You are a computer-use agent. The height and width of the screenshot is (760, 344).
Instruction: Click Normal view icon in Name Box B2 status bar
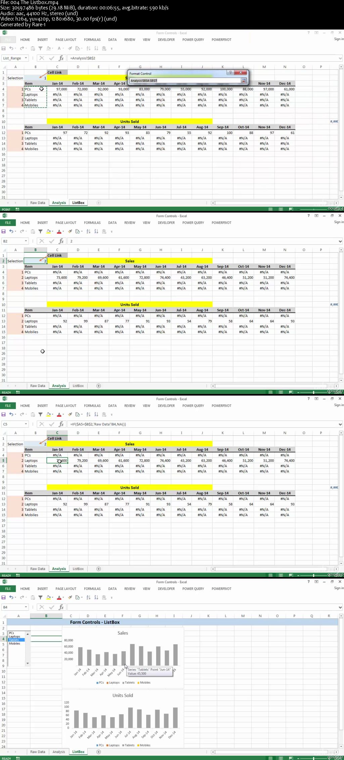pos(270,392)
